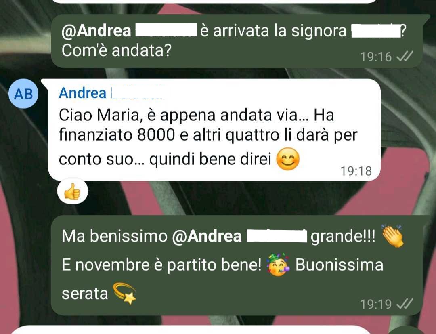This screenshot has width=436, height=334.
Task: Tap the text 'finanziato 8000'
Action: [x=117, y=135]
